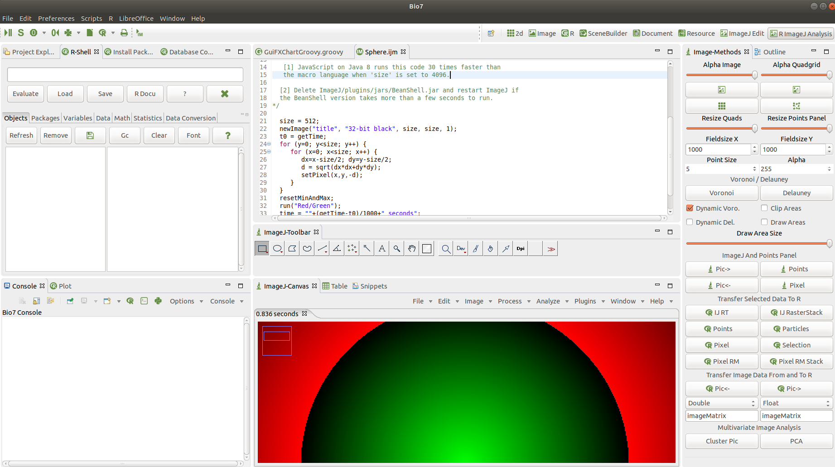The height and width of the screenshot is (467, 835).
Task: Uncheck the Dynamic Voro. checkbox
Action: tap(690, 208)
